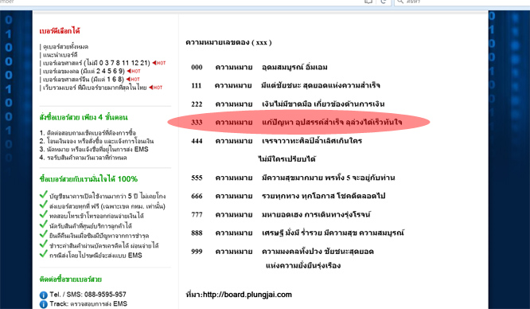Image resolution: width=530 pixels, height=309 pixels.
Task: Click the info icon next to Track
Action: pos(43,304)
